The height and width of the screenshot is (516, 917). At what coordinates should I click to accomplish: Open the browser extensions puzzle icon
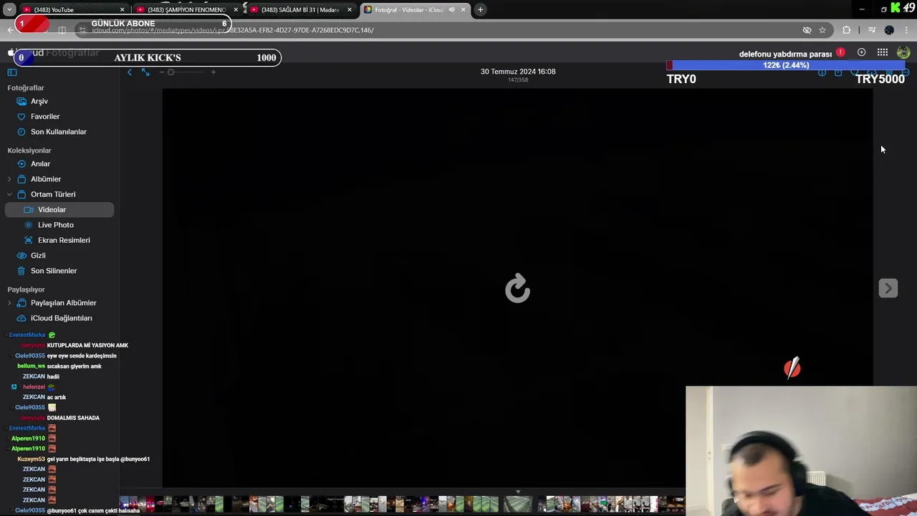(x=847, y=30)
